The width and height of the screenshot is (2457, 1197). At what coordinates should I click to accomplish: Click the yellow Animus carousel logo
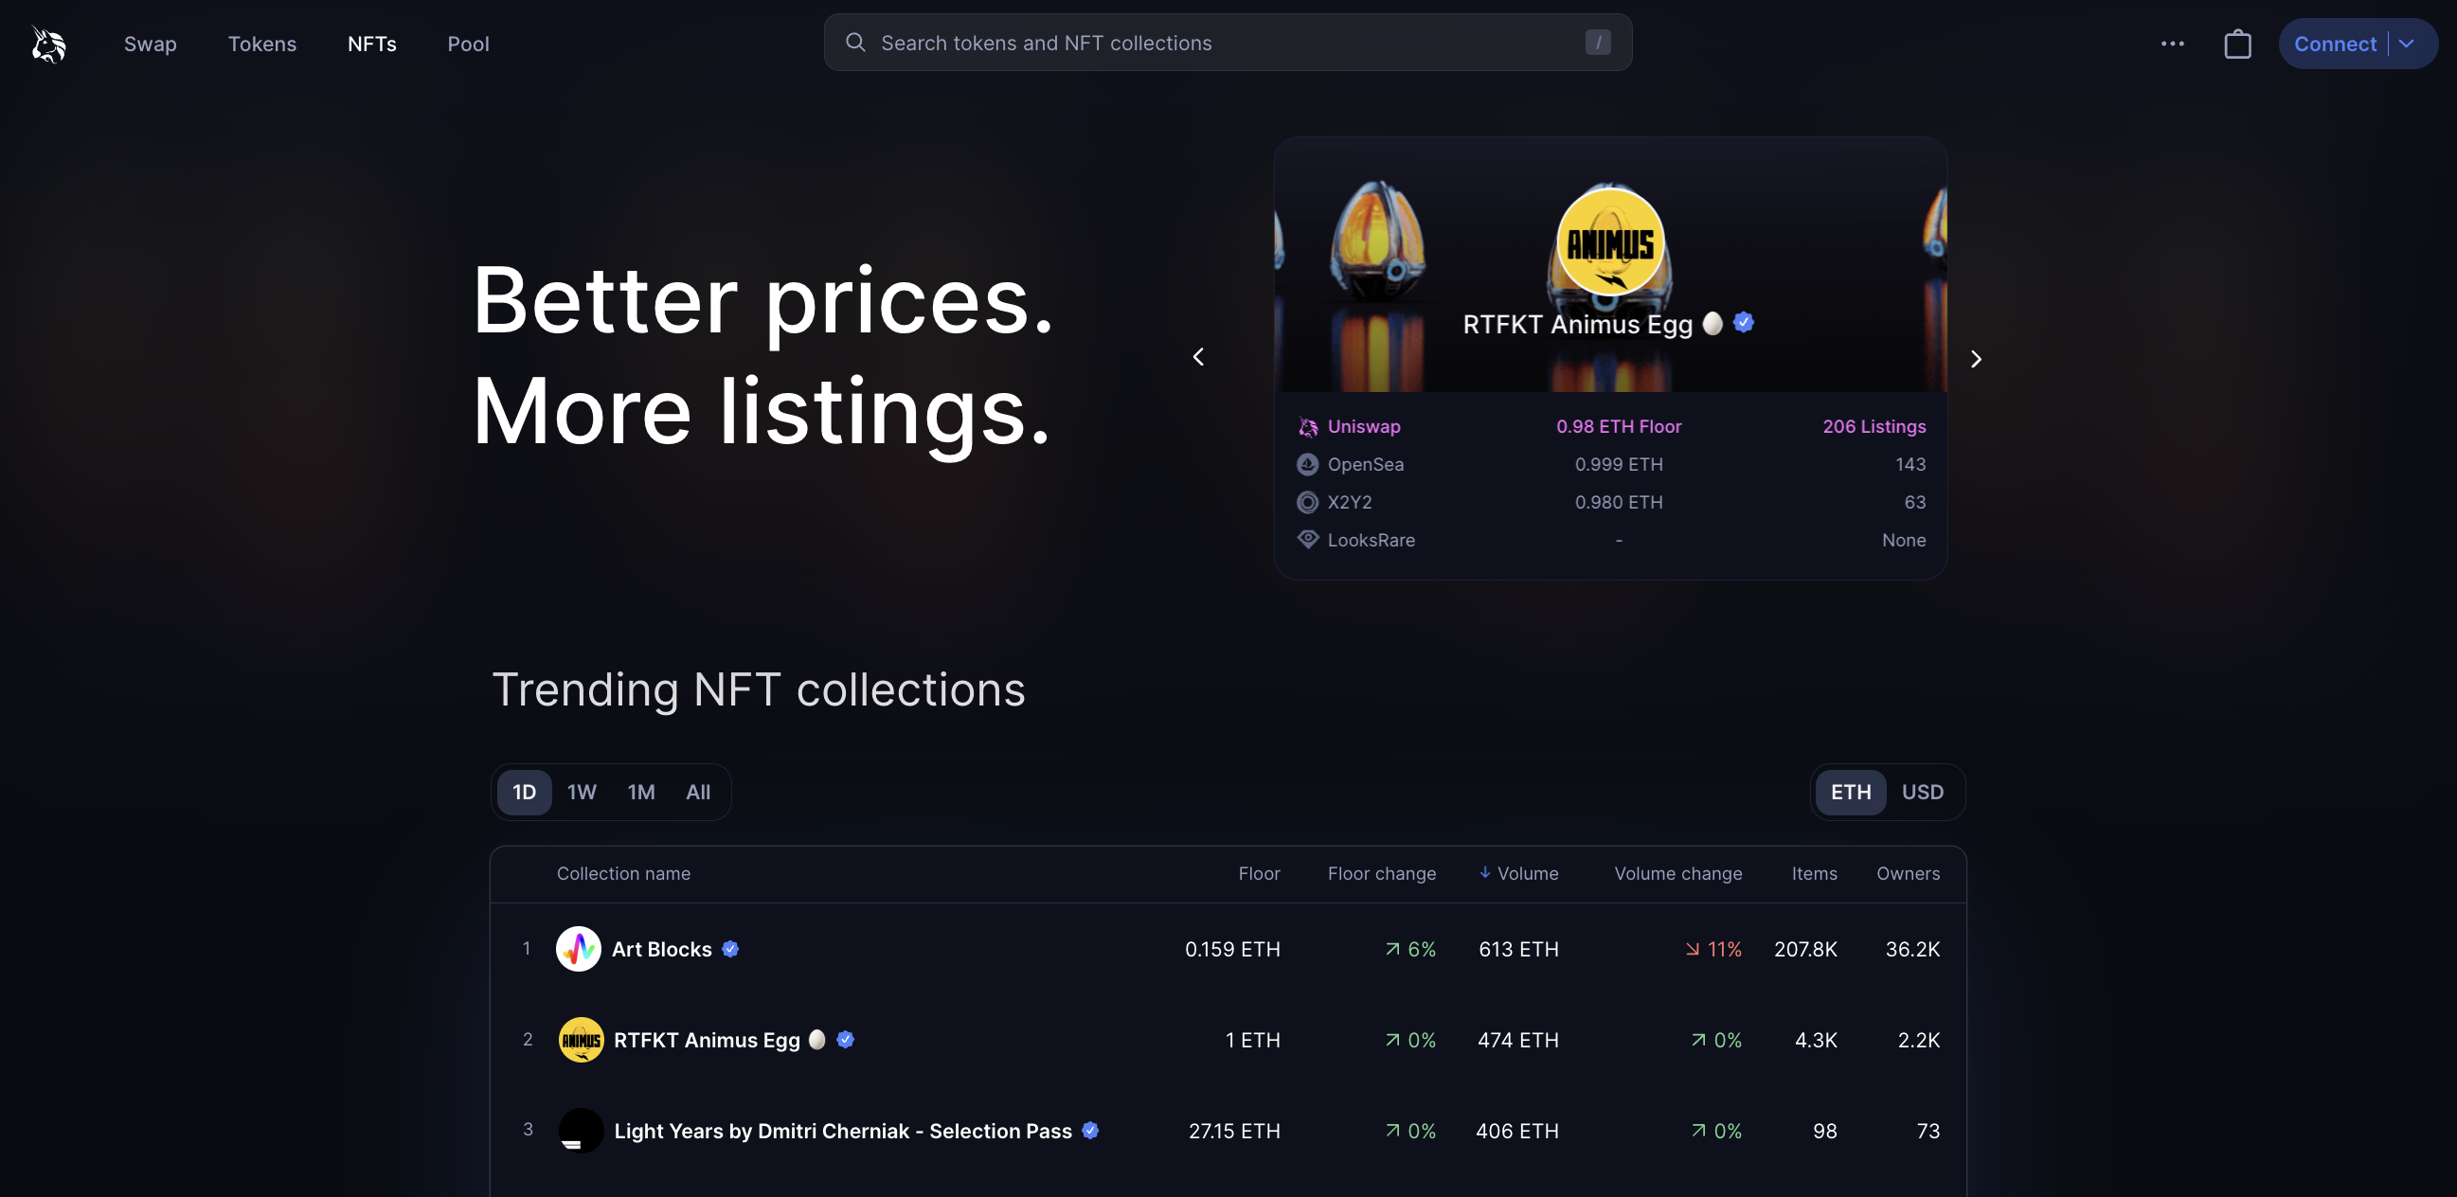click(x=1610, y=243)
